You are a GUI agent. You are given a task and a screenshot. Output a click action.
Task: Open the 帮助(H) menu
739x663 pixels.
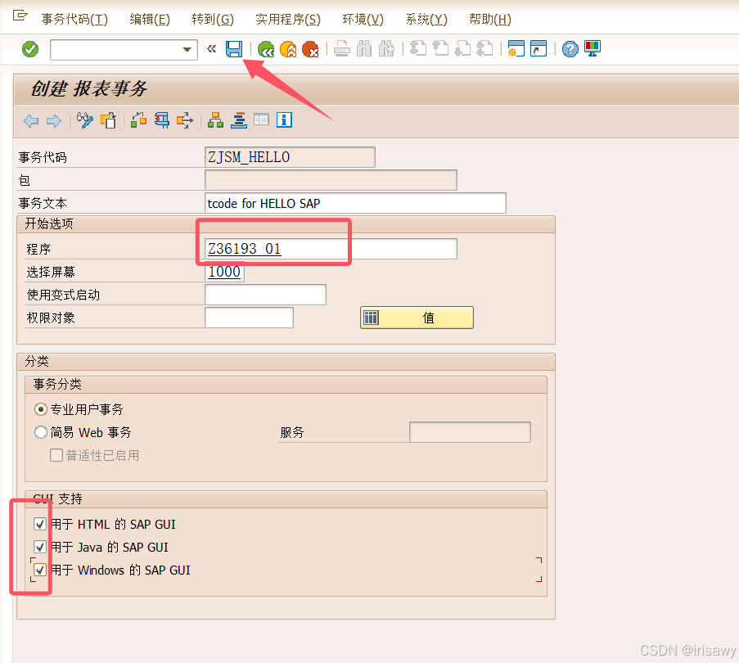pos(490,20)
